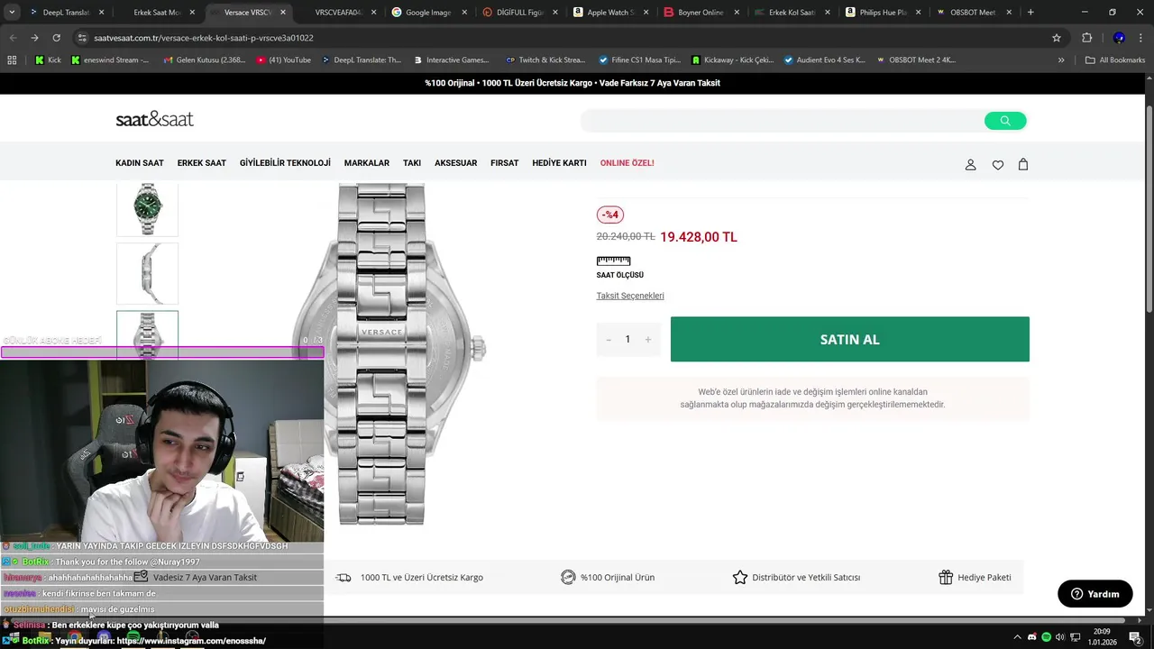Select the side-view watch thumbnail
The width and height of the screenshot is (1154, 649).
(148, 273)
